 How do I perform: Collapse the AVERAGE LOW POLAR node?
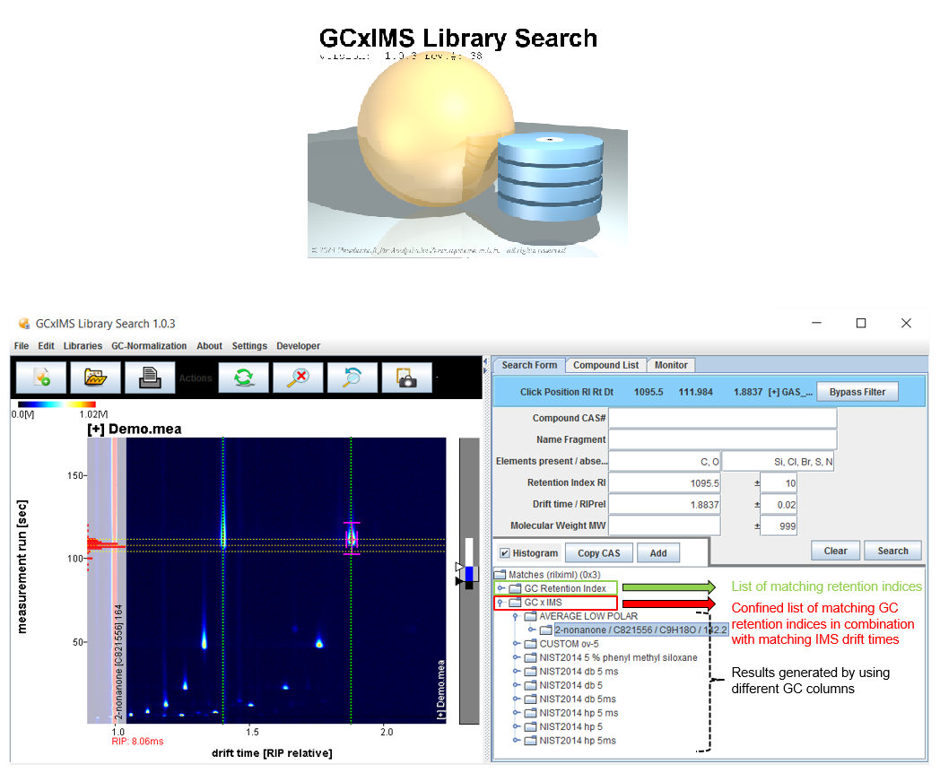[x=515, y=617]
